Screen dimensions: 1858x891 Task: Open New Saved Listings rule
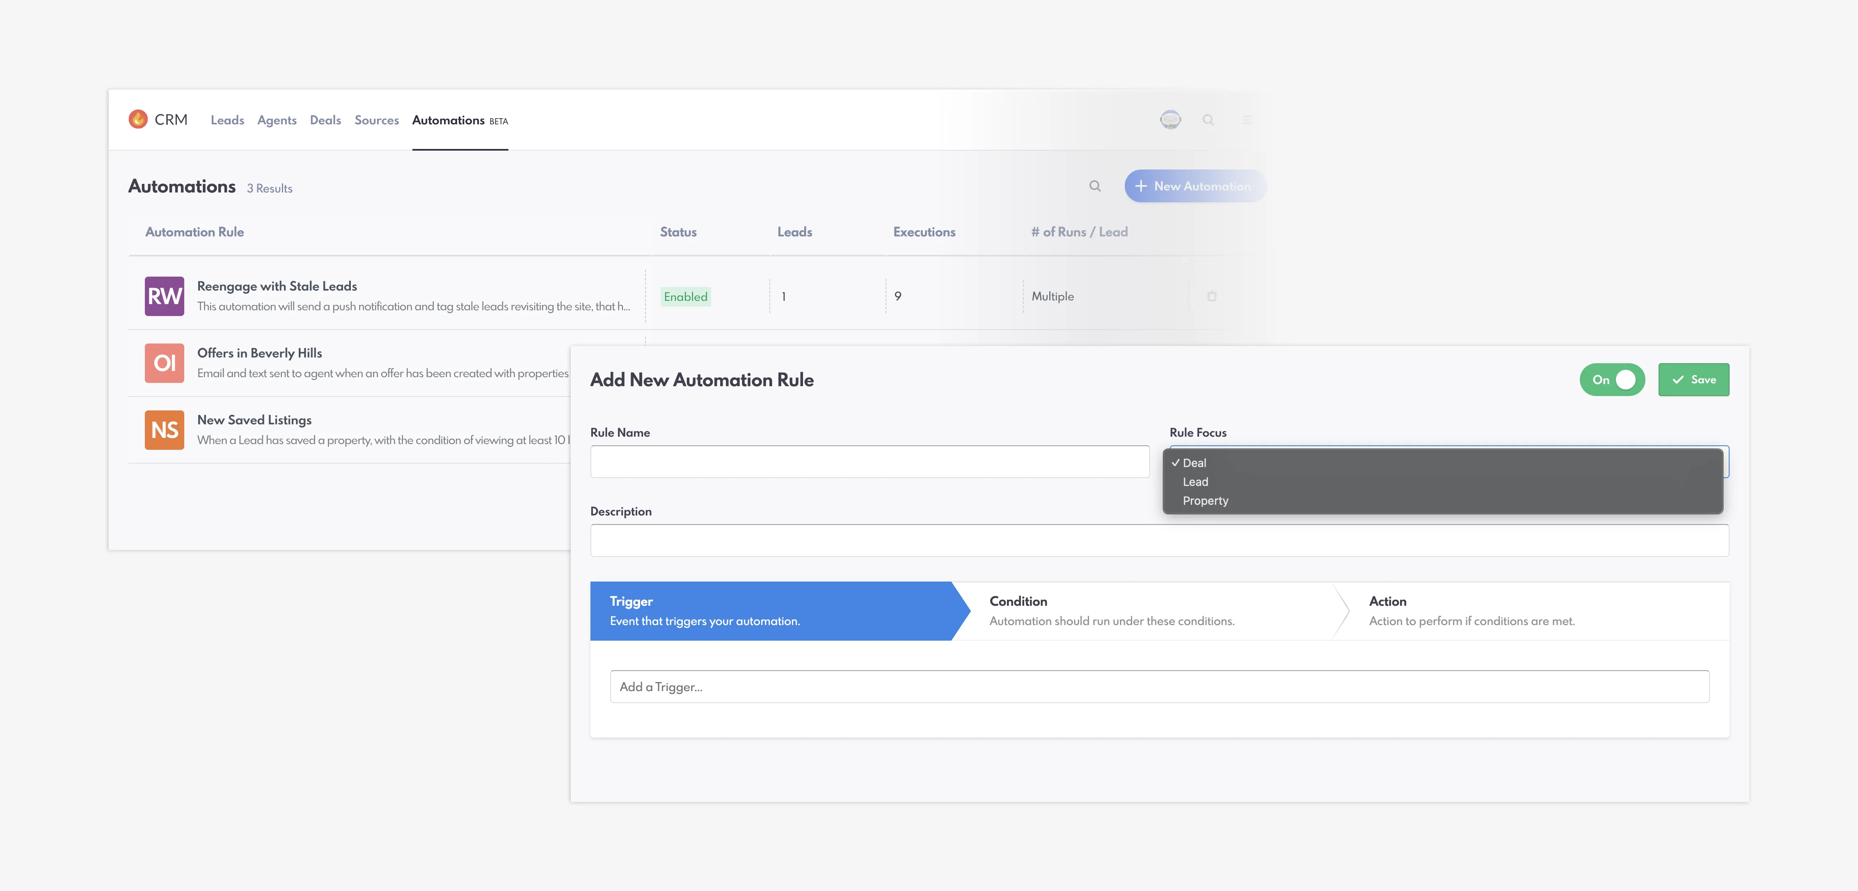click(x=254, y=420)
